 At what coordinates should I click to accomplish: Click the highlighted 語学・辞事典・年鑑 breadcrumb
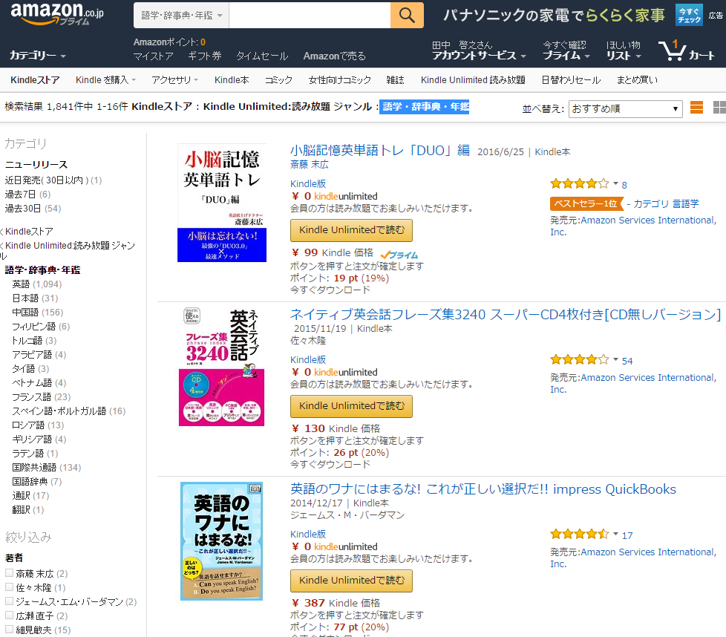point(424,107)
